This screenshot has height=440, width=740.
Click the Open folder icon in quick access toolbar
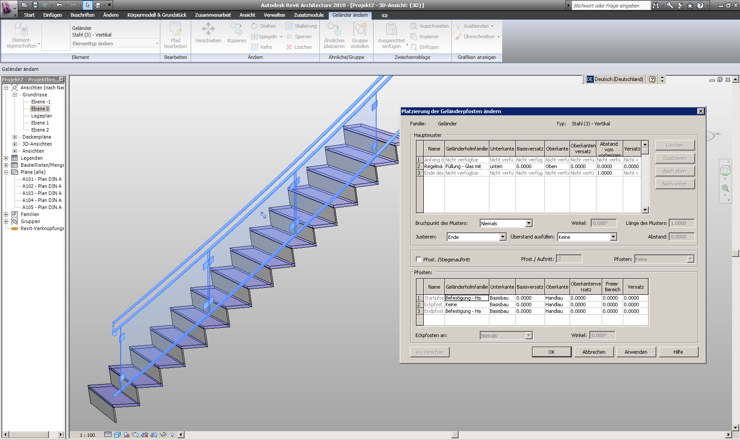[25, 5]
